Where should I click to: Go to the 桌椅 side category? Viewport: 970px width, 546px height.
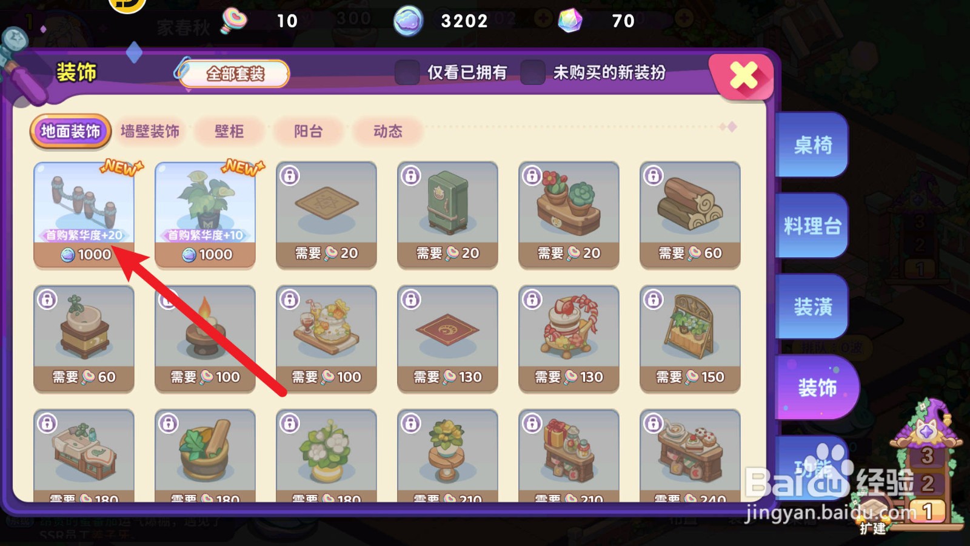(x=812, y=145)
